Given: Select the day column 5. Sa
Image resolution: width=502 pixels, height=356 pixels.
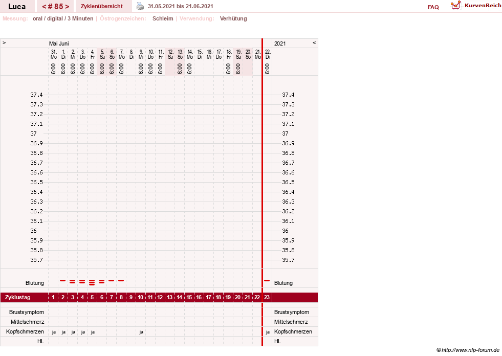Looking at the screenshot, I should pyautogui.click(x=102, y=54).
